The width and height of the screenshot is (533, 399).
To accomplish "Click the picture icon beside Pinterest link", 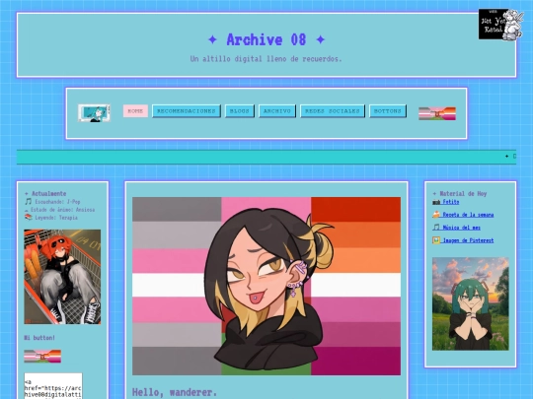I will [436, 240].
